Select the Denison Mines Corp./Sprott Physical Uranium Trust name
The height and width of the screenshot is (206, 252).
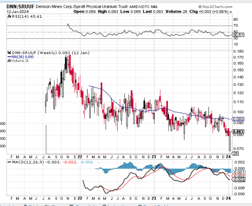pos(82,7)
